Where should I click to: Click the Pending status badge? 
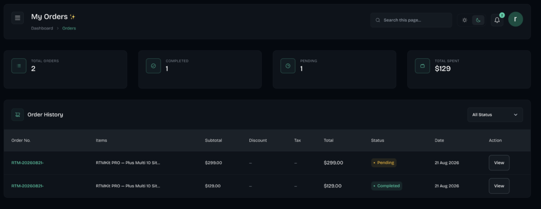(384, 163)
